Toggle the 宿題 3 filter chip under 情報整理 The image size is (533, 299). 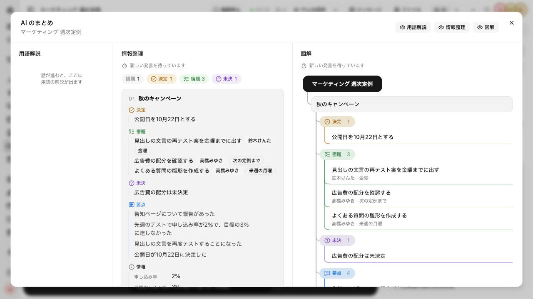pos(194,79)
